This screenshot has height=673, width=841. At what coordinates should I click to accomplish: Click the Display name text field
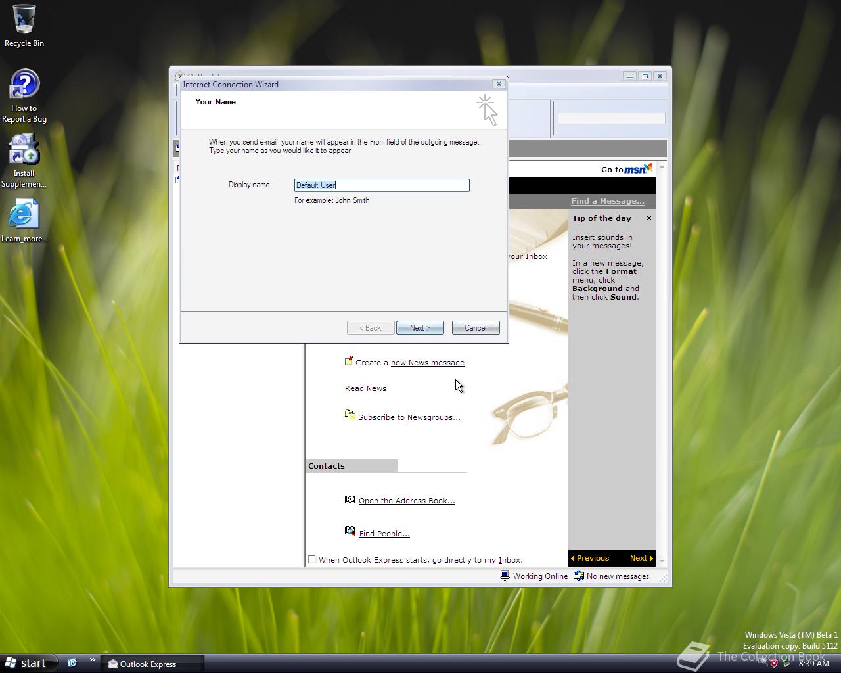(382, 185)
